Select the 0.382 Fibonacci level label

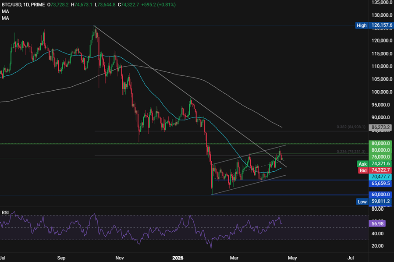coord(351,126)
